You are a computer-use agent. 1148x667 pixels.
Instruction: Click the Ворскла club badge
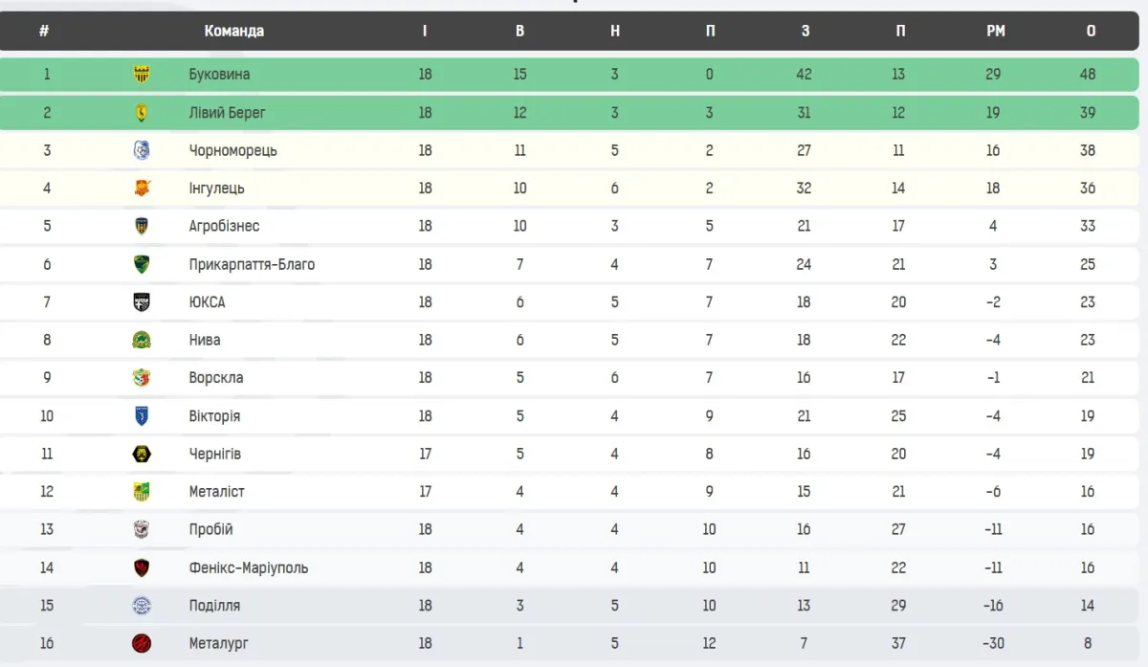pyautogui.click(x=142, y=378)
